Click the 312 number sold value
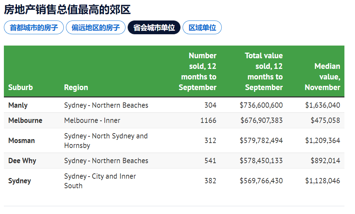355x214 pixels. tap(210, 141)
